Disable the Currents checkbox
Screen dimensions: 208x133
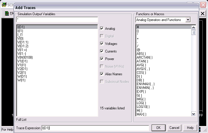pyautogui.click(x=102, y=51)
